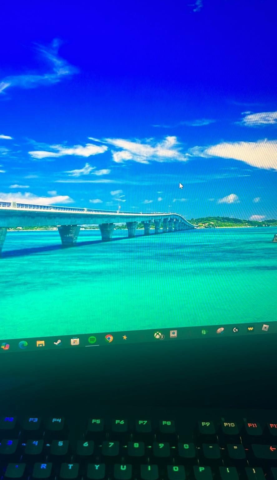Open the beige shell-shaped taskbar icon
This screenshot has height=480, width=277.
(220, 330)
